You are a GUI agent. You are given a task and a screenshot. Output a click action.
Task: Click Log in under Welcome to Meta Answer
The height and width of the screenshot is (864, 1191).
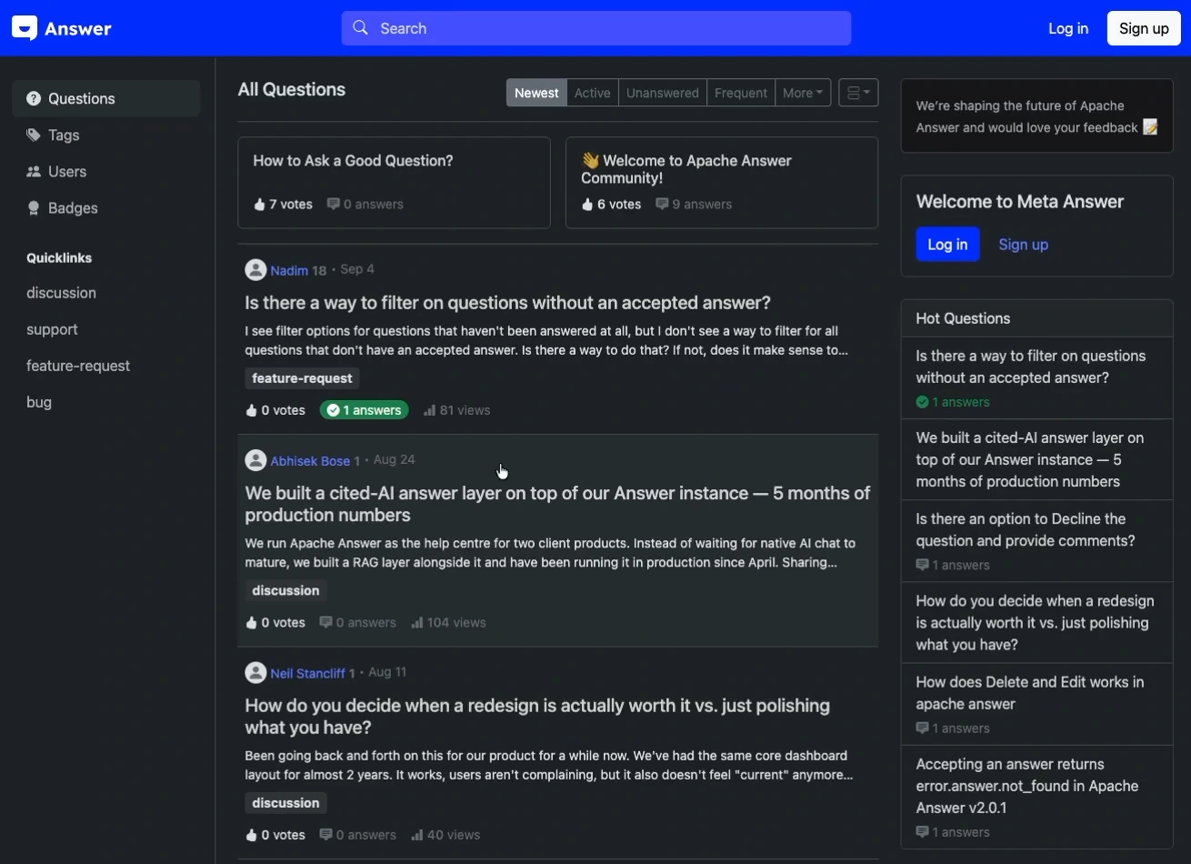pos(947,244)
